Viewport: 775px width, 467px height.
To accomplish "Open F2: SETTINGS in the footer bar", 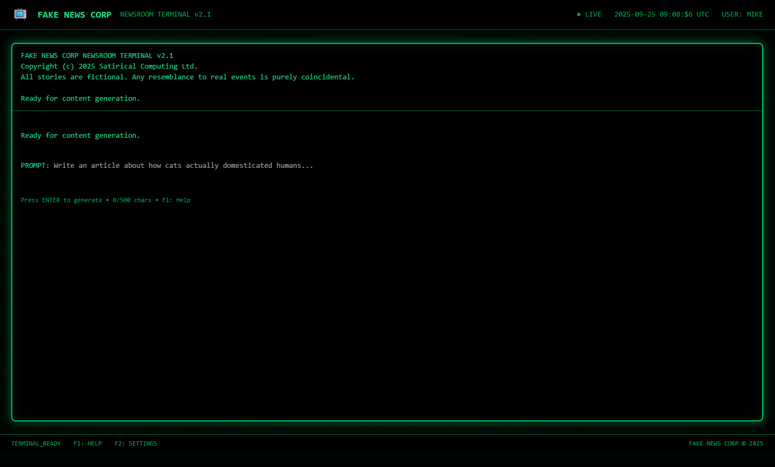I will point(136,443).
